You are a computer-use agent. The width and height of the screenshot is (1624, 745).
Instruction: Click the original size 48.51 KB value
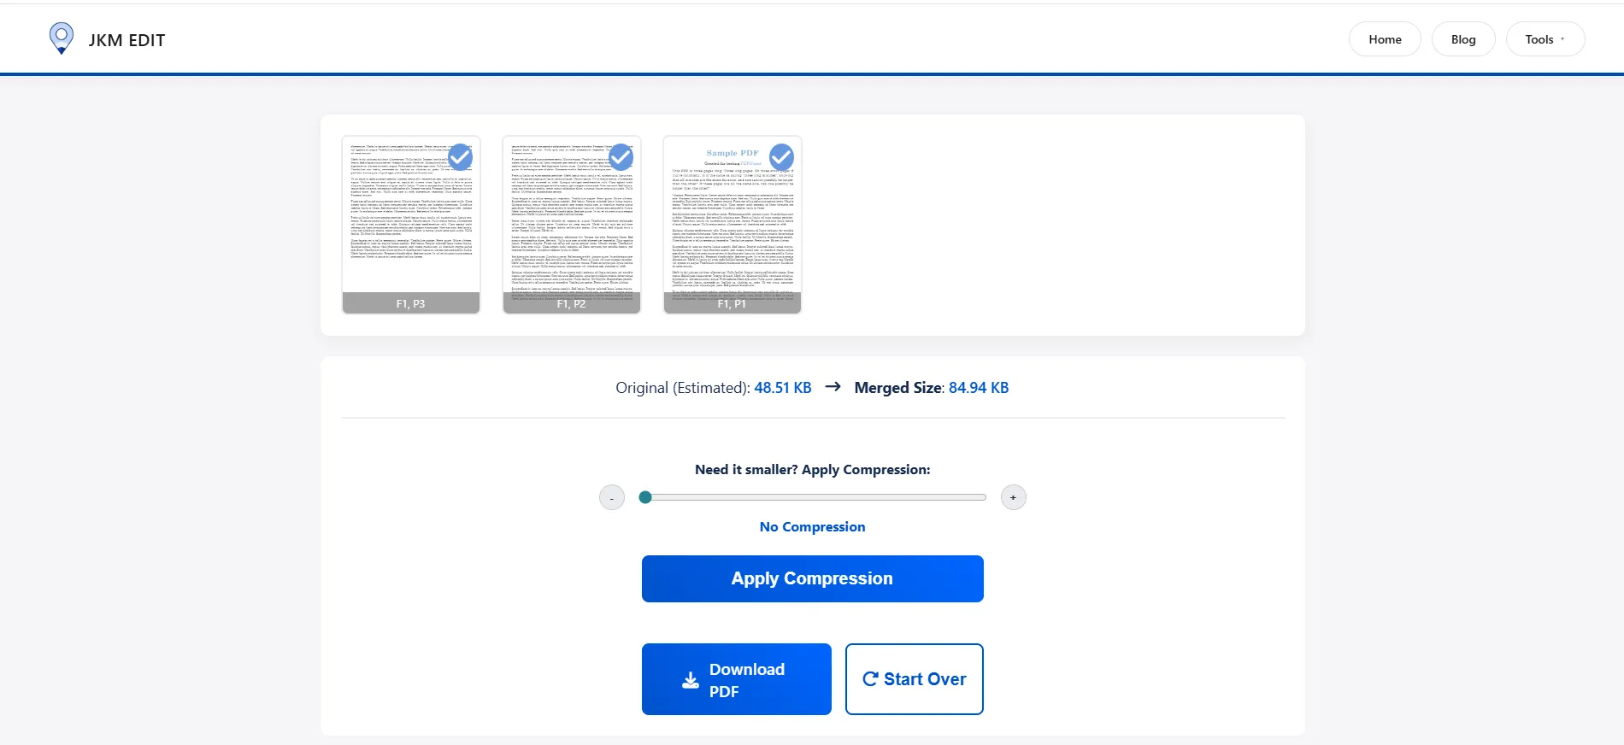pyautogui.click(x=783, y=388)
